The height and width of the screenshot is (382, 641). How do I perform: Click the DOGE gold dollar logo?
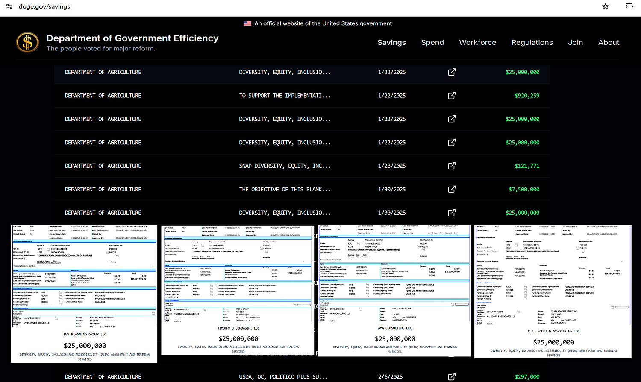click(27, 43)
